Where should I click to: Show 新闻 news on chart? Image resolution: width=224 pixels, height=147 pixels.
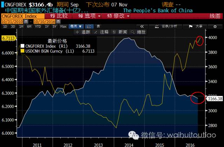click(120, 32)
